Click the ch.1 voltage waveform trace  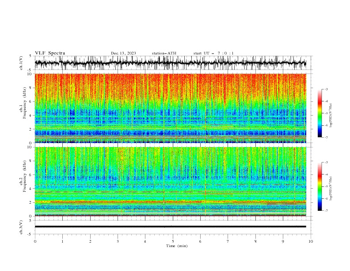(170, 63)
